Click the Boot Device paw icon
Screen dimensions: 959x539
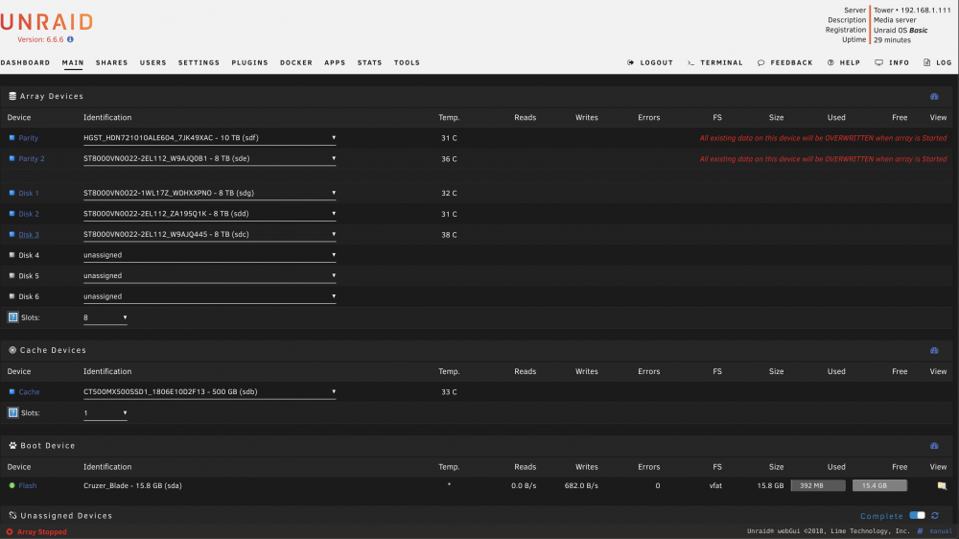point(12,445)
